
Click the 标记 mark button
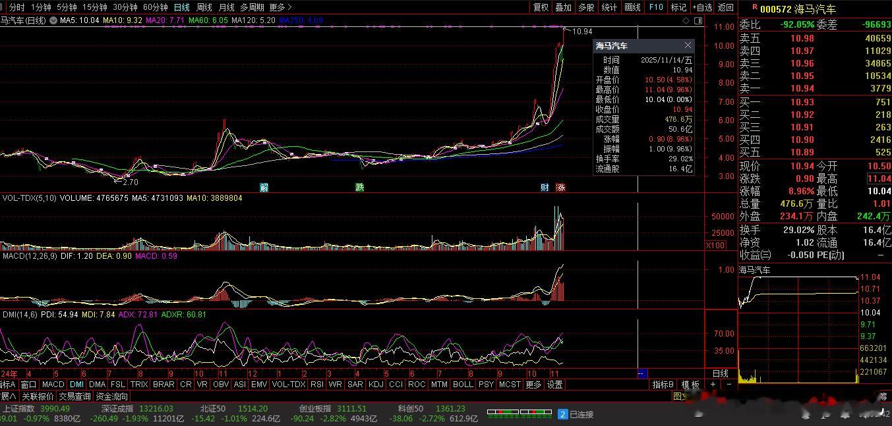[678, 7]
